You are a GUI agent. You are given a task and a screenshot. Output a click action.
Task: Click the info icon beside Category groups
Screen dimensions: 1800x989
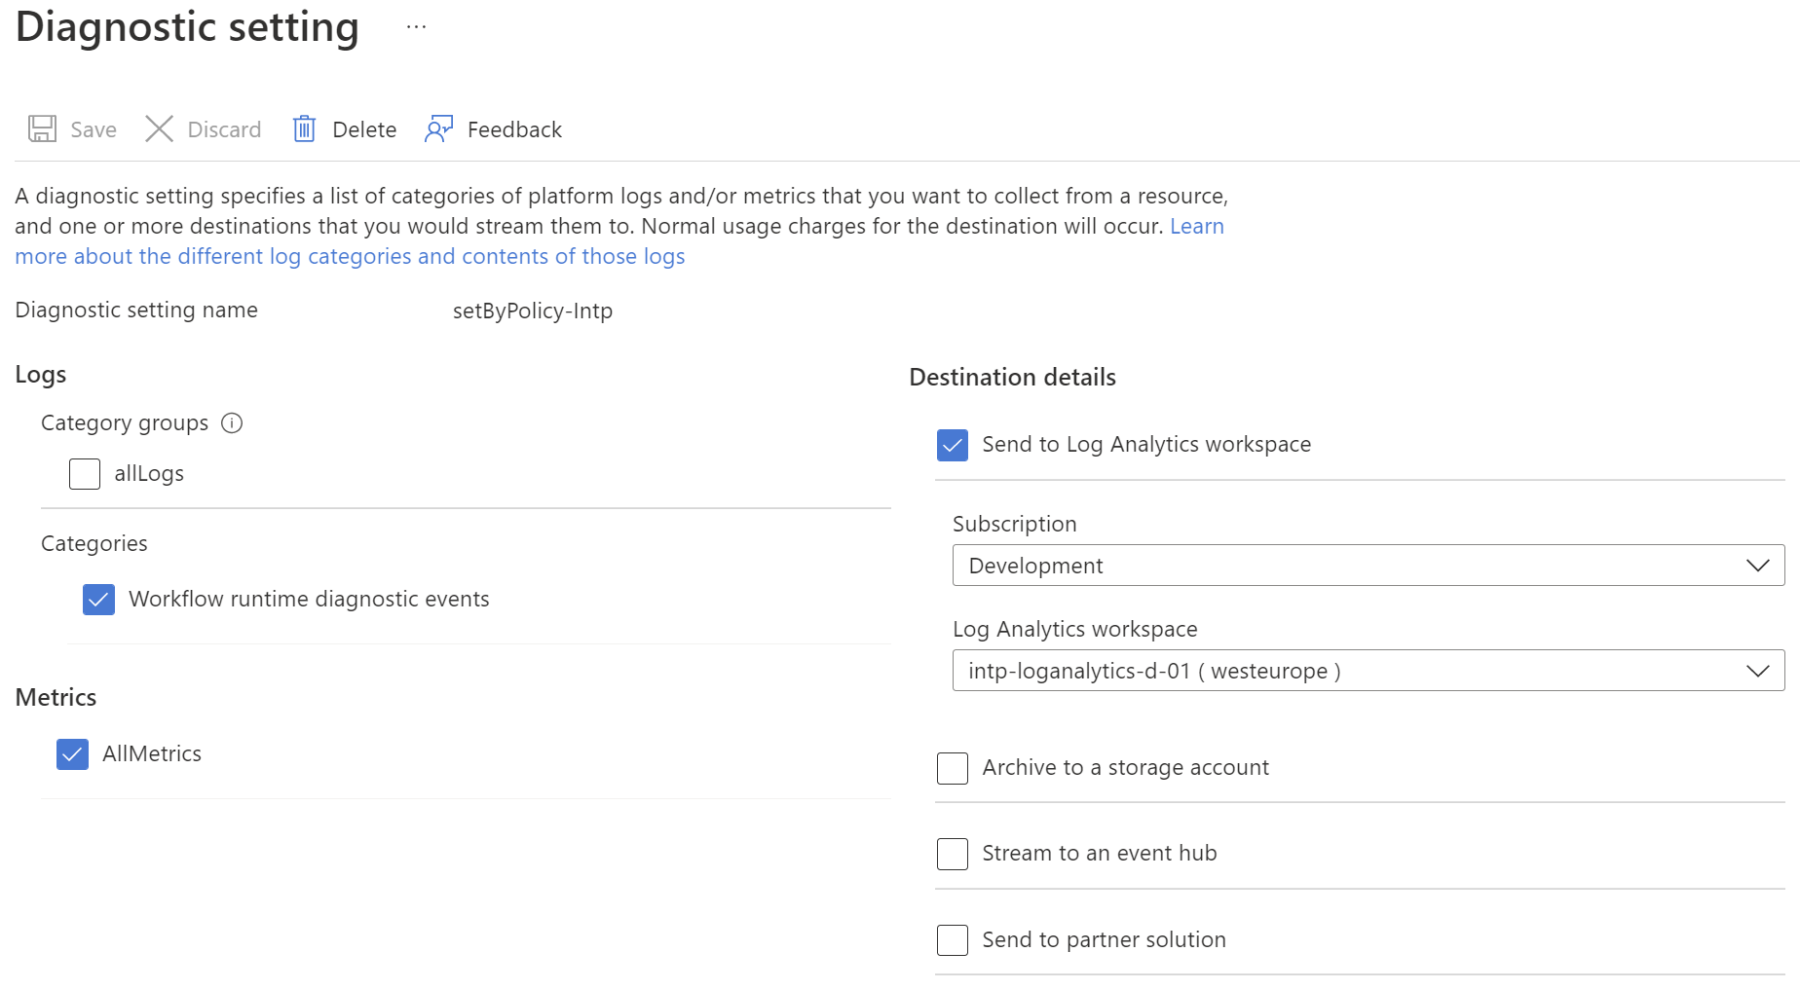pyautogui.click(x=232, y=422)
